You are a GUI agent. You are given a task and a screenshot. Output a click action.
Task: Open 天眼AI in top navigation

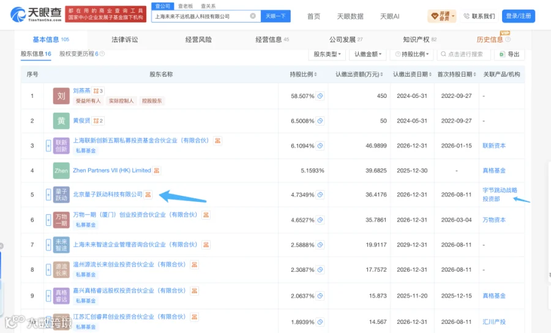390,17
